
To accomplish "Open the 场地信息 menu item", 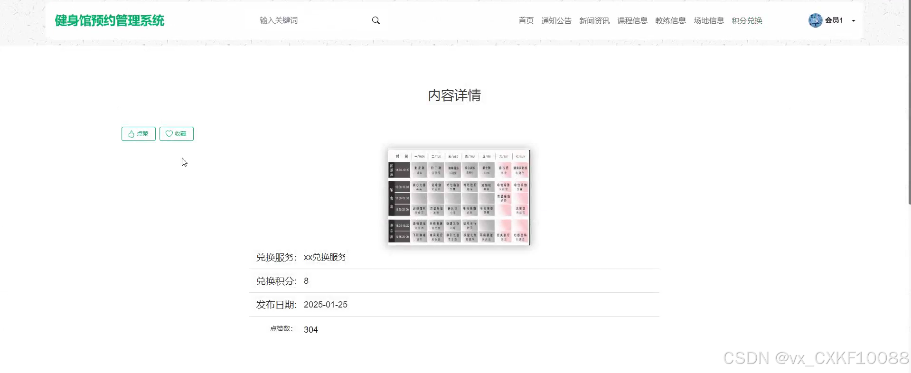I will pos(709,20).
